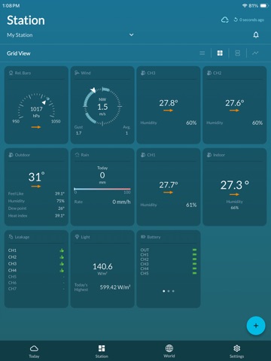
Task: Tap the Leakage CH1 thumbs-up icon
Action: 62,250
